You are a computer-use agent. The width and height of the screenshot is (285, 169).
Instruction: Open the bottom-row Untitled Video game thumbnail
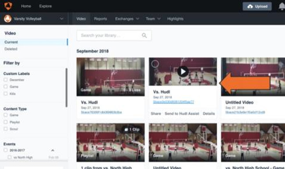(183, 142)
